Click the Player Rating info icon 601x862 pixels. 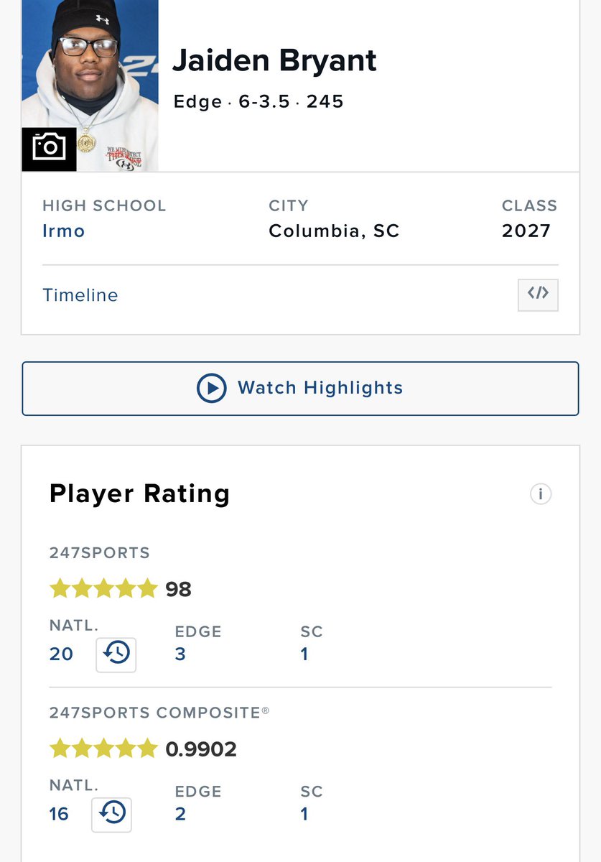coord(540,494)
